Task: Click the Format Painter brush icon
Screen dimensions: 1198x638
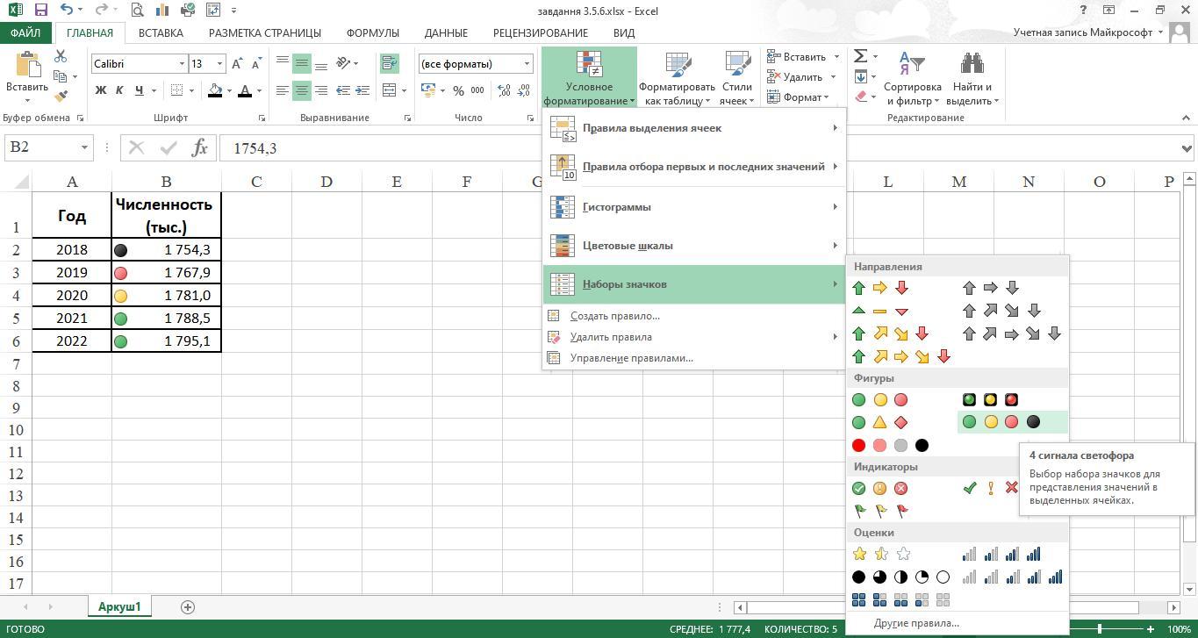Action: pos(61,97)
